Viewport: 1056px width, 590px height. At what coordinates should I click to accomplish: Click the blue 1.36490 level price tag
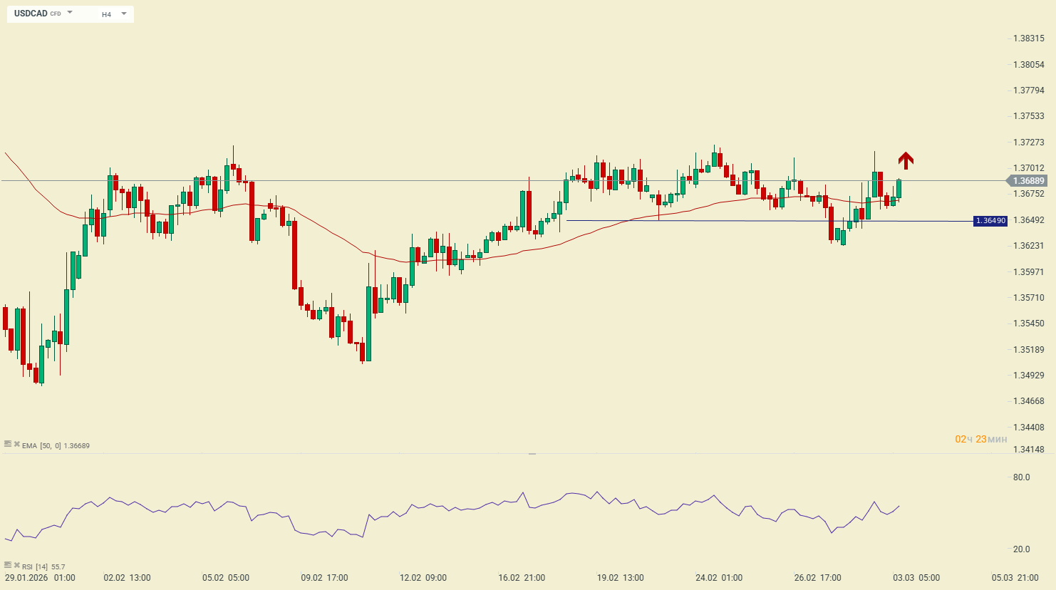pos(990,221)
